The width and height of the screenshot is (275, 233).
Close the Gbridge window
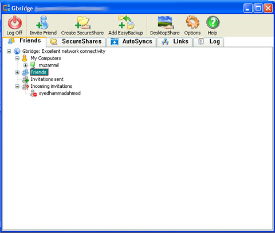coord(268,8)
